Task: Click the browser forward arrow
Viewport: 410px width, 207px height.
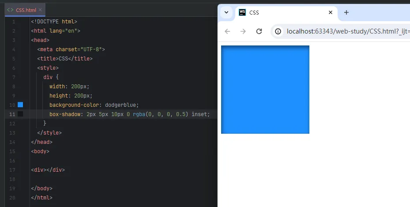Action: pyautogui.click(x=243, y=31)
